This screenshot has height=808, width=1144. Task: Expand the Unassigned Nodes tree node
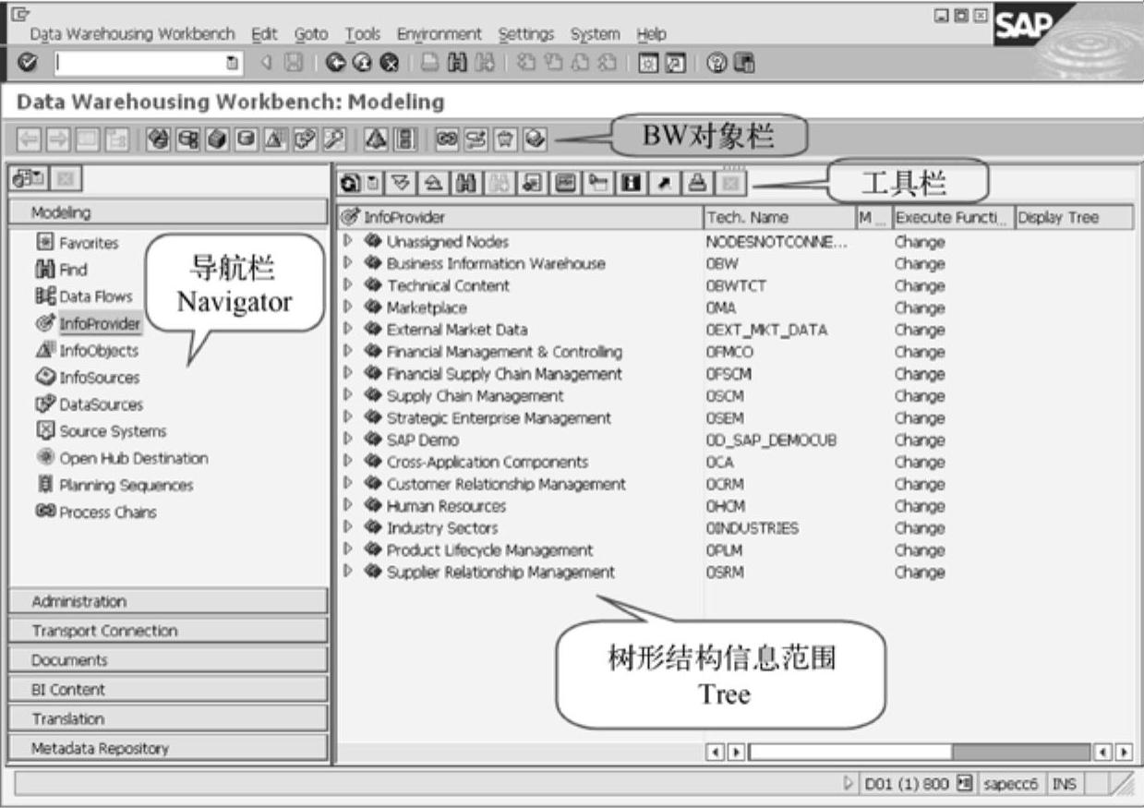click(x=348, y=240)
